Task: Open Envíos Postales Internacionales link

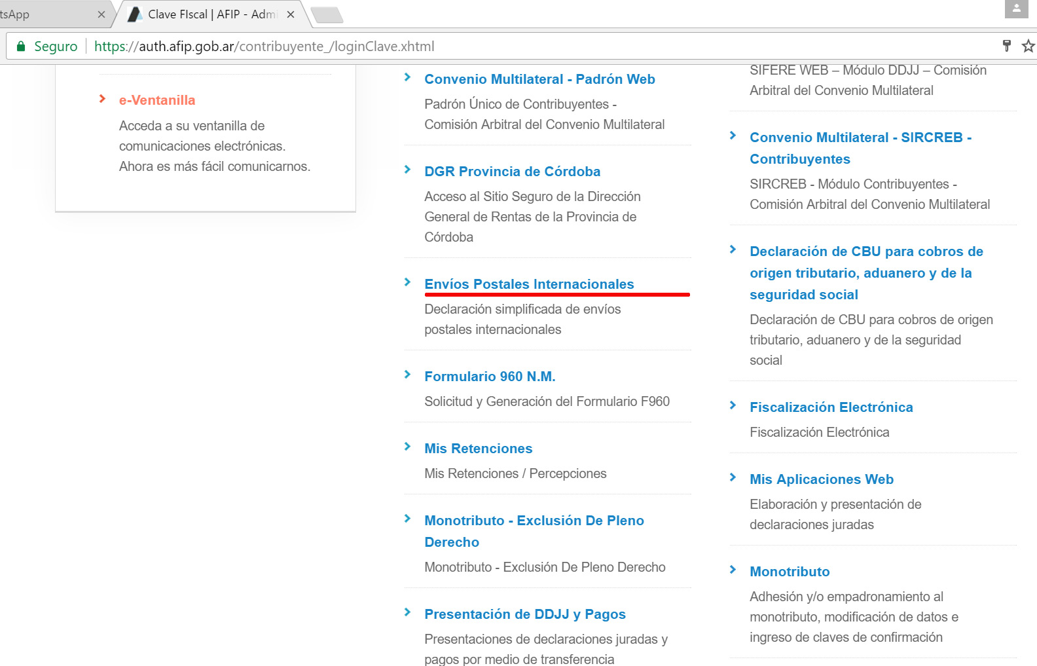Action: [x=529, y=284]
